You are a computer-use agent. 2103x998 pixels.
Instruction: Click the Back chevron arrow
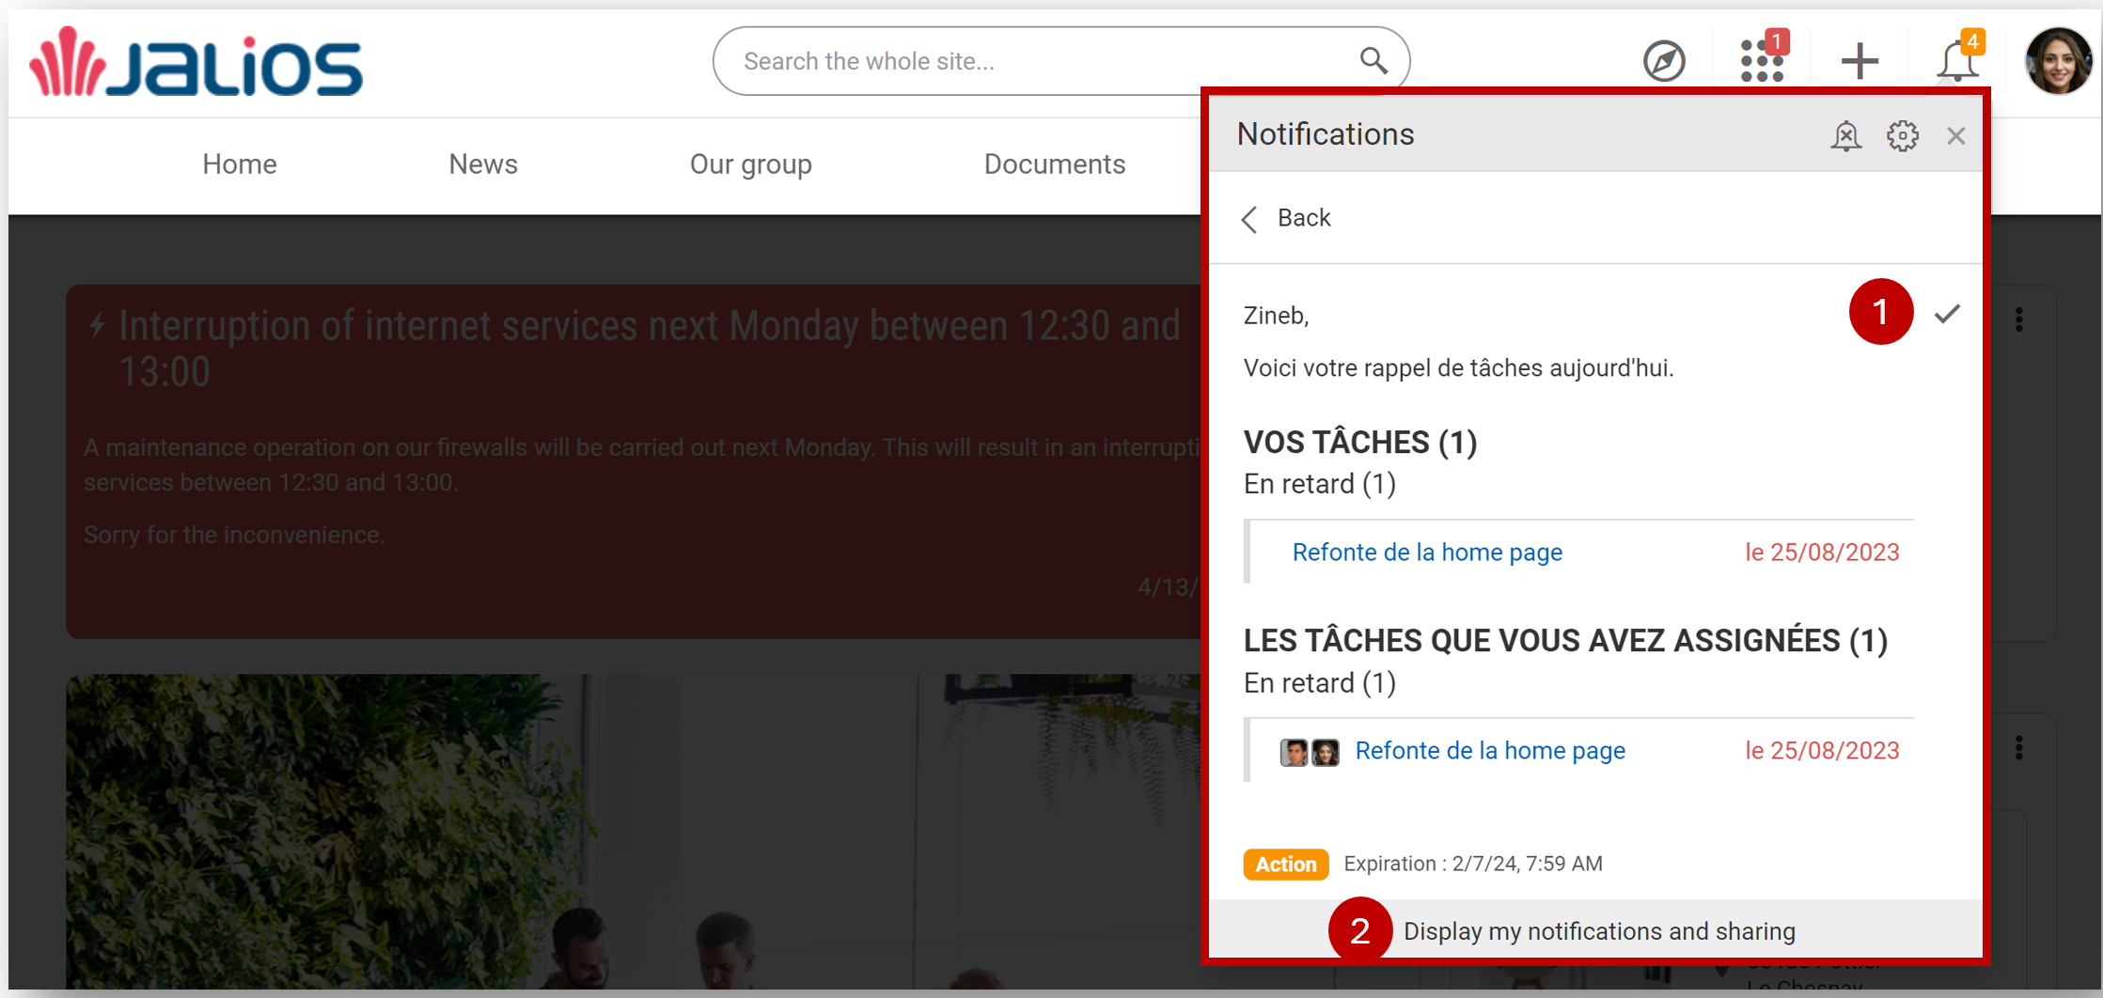click(1249, 219)
